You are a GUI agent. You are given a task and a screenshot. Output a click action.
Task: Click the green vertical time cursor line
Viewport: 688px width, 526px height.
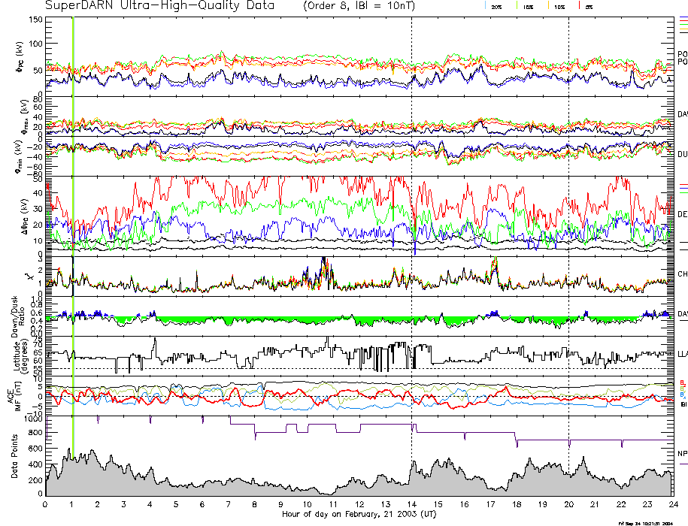72,255
